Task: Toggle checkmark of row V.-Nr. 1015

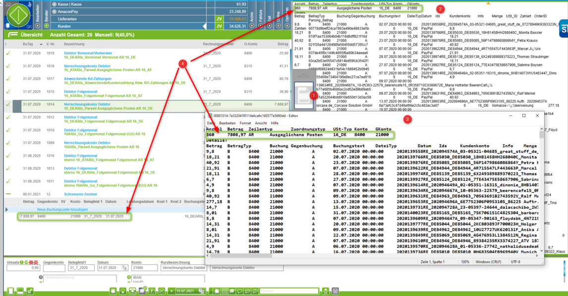Action: click(x=8, y=92)
